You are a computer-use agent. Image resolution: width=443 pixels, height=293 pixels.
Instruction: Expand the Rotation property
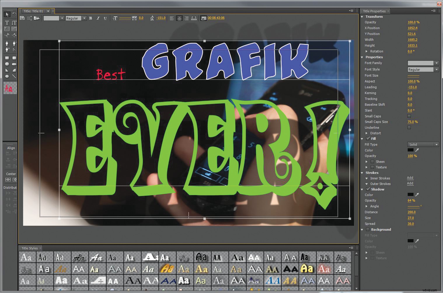367,51
